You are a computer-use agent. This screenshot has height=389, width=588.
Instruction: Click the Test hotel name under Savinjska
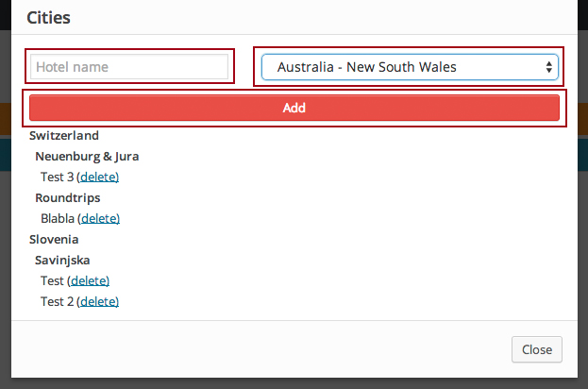coord(52,280)
